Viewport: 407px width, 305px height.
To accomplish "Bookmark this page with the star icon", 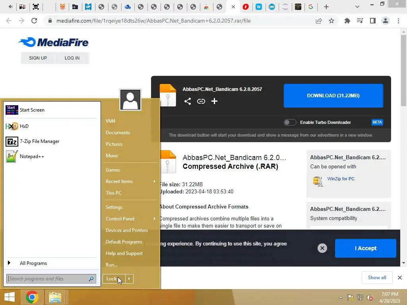I will [331, 21].
